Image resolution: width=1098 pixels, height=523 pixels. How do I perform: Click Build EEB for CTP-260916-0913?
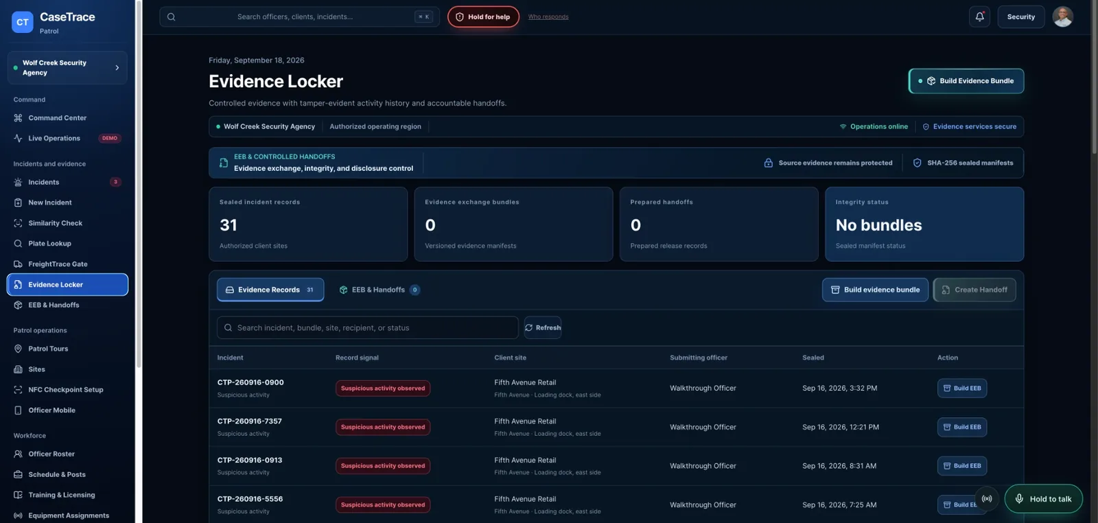pos(962,466)
